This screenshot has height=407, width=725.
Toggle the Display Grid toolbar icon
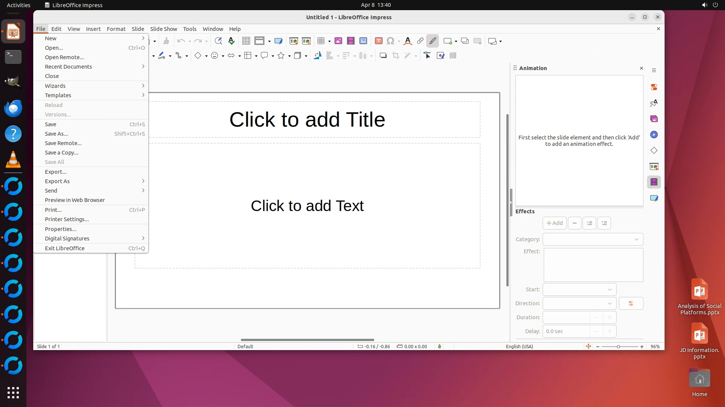tap(246, 41)
